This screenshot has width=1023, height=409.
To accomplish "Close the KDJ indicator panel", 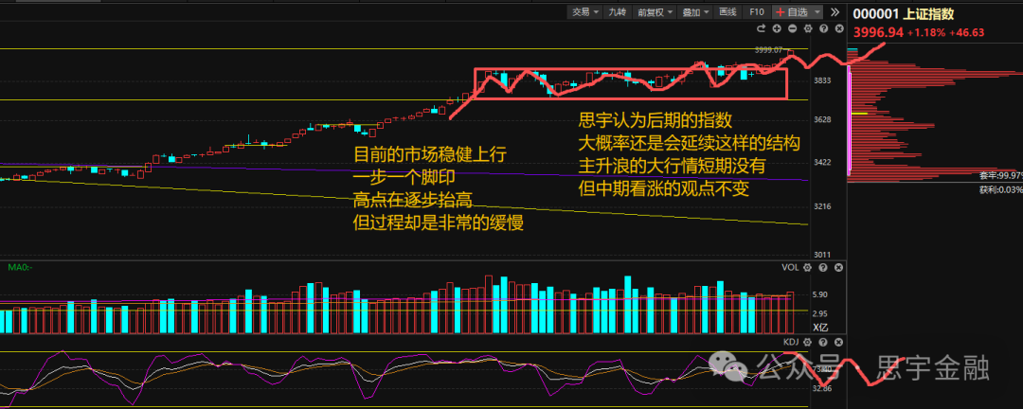I will pyautogui.click(x=838, y=343).
